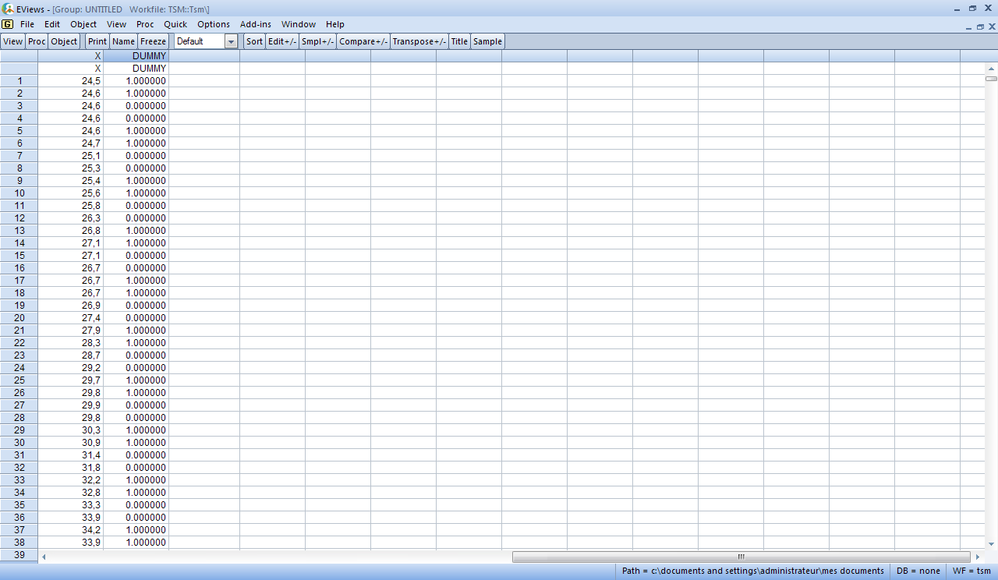Image resolution: width=998 pixels, height=580 pixels.
Task: Click the Sample toolbar button
Action: tap(487, 41)
